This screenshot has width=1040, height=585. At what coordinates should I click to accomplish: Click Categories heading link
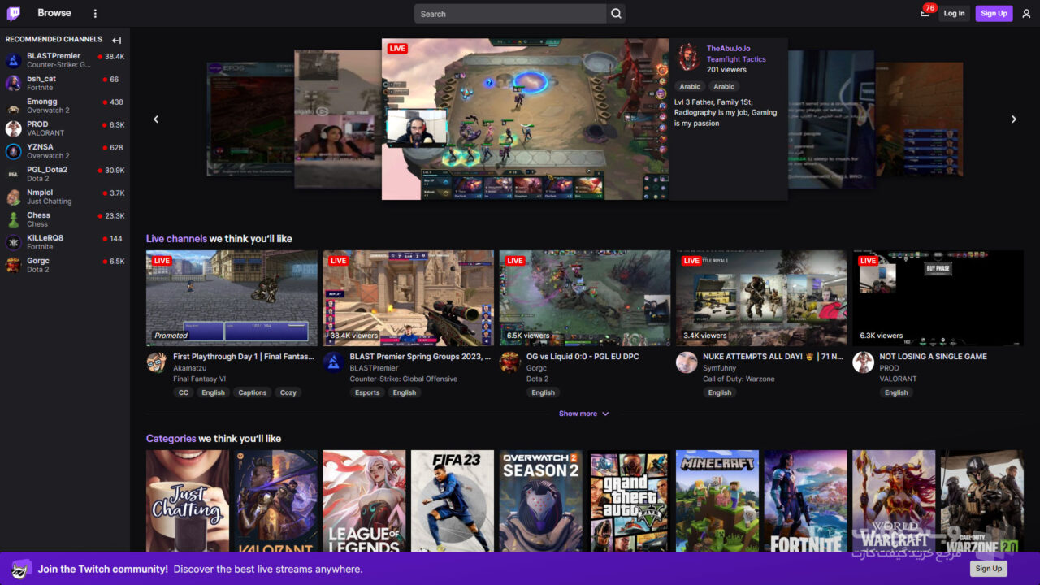point(171,439)
